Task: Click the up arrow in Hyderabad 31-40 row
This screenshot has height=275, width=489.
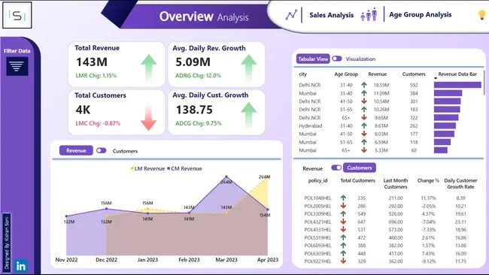Action: point(364,125)
